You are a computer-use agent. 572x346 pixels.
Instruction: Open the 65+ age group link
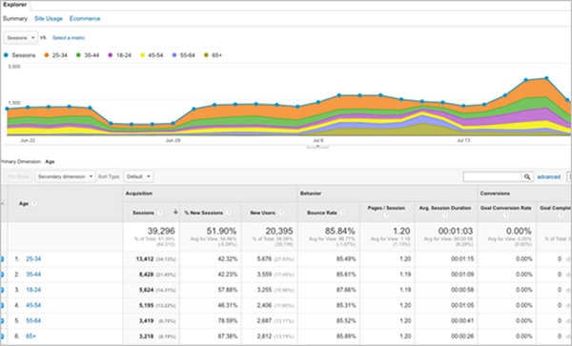(31, 336)
